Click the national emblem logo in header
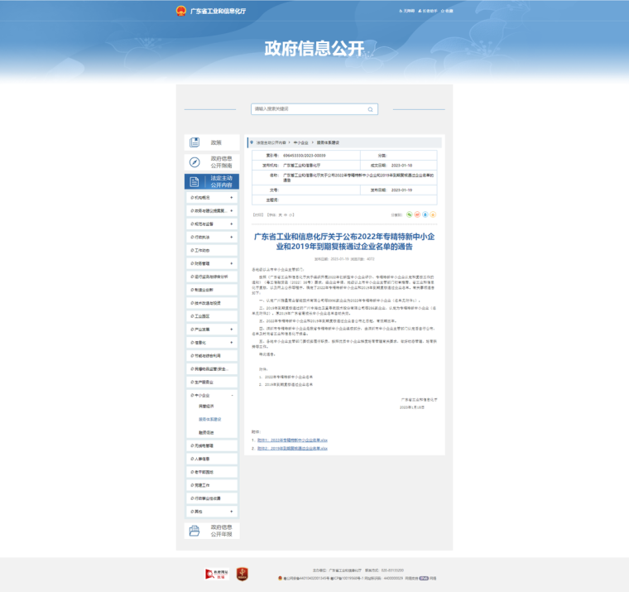629x592 pixels. (x=181, y=11)
